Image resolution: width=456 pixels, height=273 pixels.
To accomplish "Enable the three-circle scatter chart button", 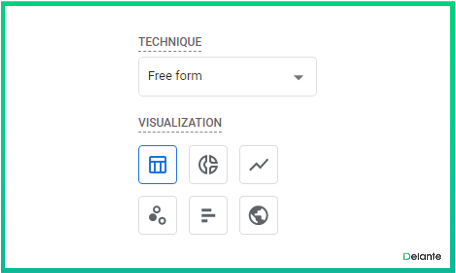I will [x=158, y=215].
